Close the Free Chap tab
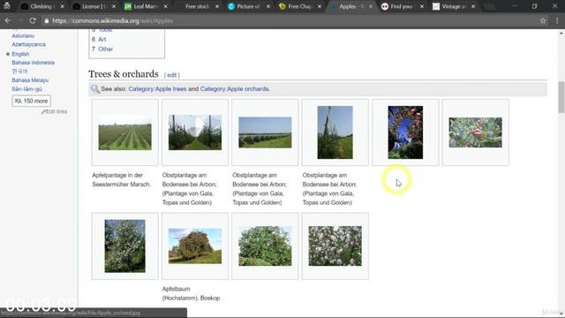 pyautogui.click(x=320, y=6)
